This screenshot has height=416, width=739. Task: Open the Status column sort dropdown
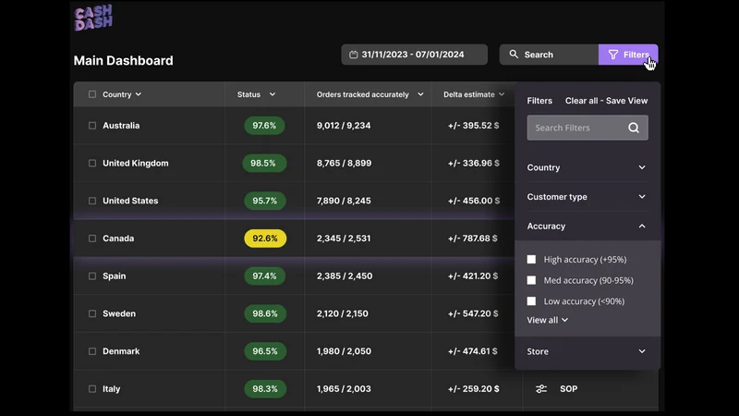click(x=272, y=94)
